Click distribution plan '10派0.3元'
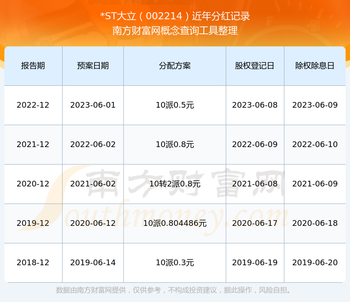Image resolution: width=350 pixels, height=302 pixels. (x=175, y=262)
